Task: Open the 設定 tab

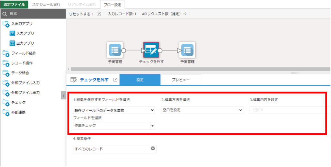Action: [140, 80]
